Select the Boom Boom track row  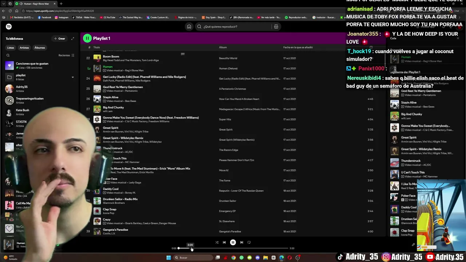tap(233, 58)
